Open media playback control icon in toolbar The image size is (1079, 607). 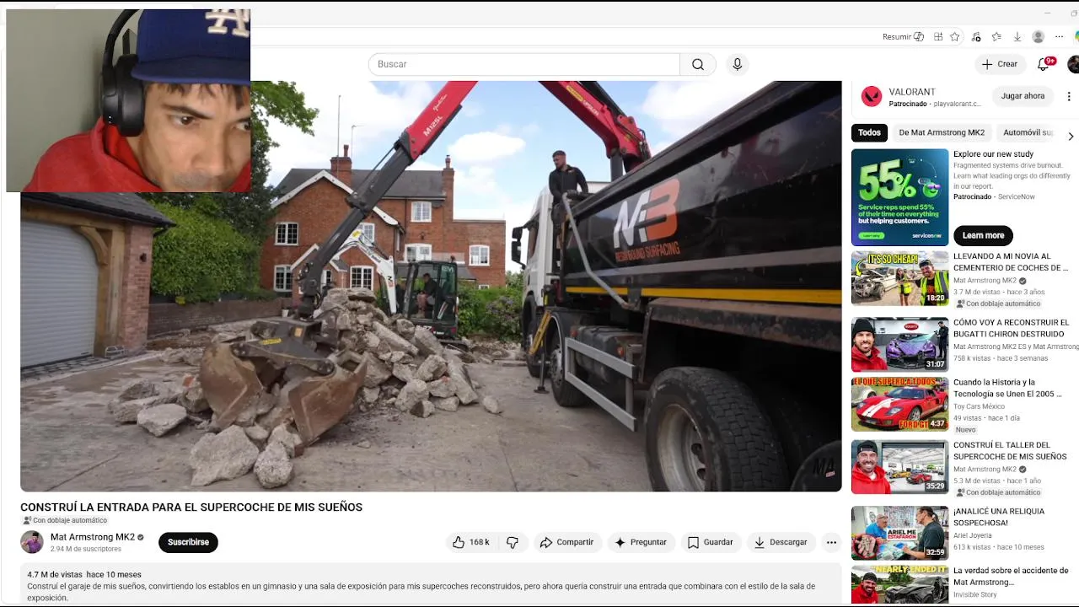pos(976,37)
